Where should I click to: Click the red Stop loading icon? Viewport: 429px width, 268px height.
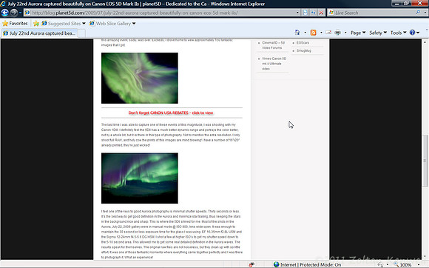point(321,13)
